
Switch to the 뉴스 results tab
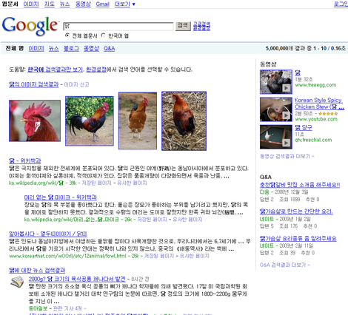pos(54,49)
